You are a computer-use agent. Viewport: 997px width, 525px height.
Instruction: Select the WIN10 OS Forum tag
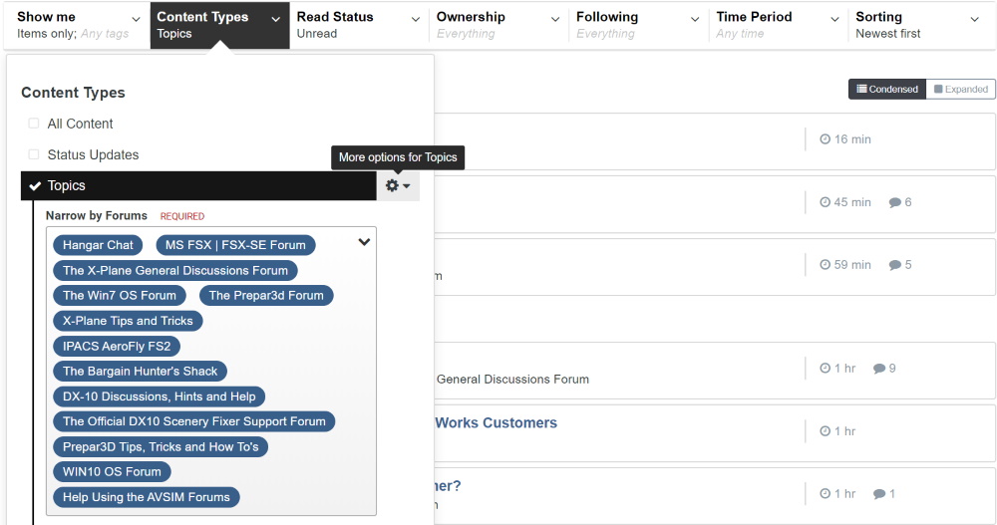(x=112, y=471)
